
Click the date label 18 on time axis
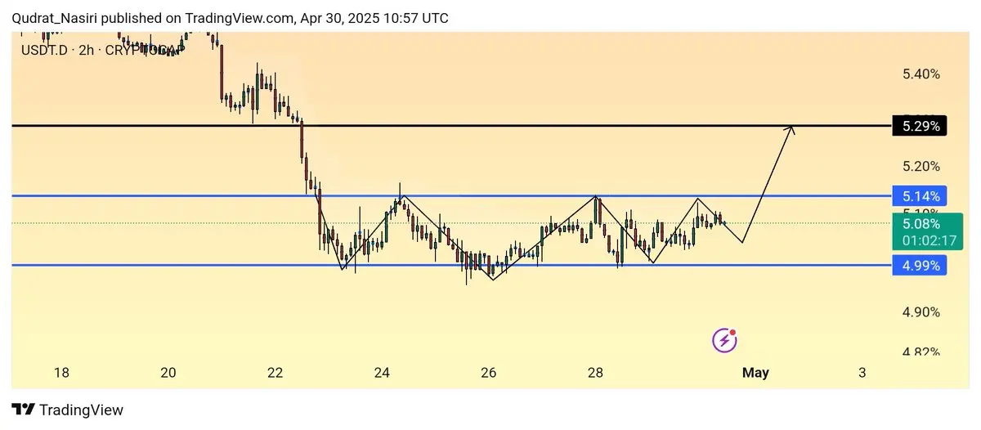(61, 373)
